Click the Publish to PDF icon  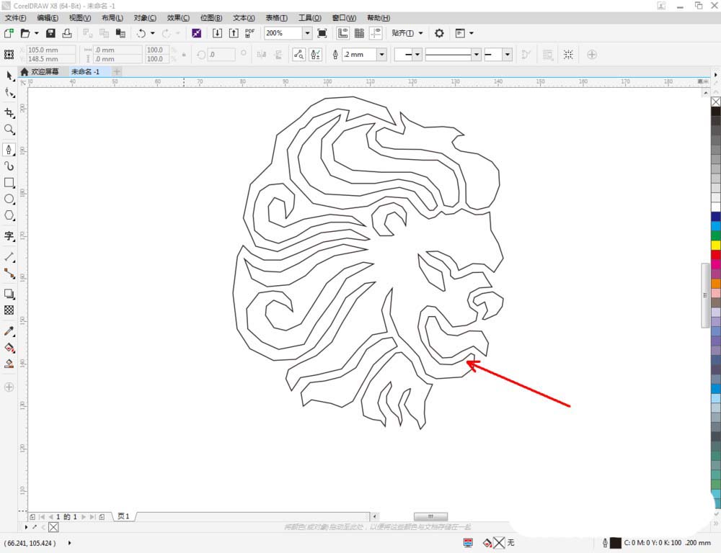[249, 33]
